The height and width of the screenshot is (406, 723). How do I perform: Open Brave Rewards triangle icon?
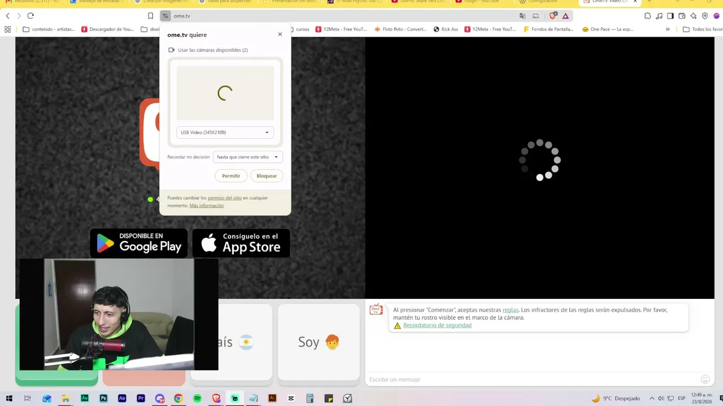[565, 16]
